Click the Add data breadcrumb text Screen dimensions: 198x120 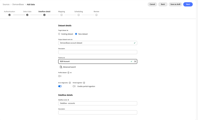pyautogui.click(x=31, y=4)
